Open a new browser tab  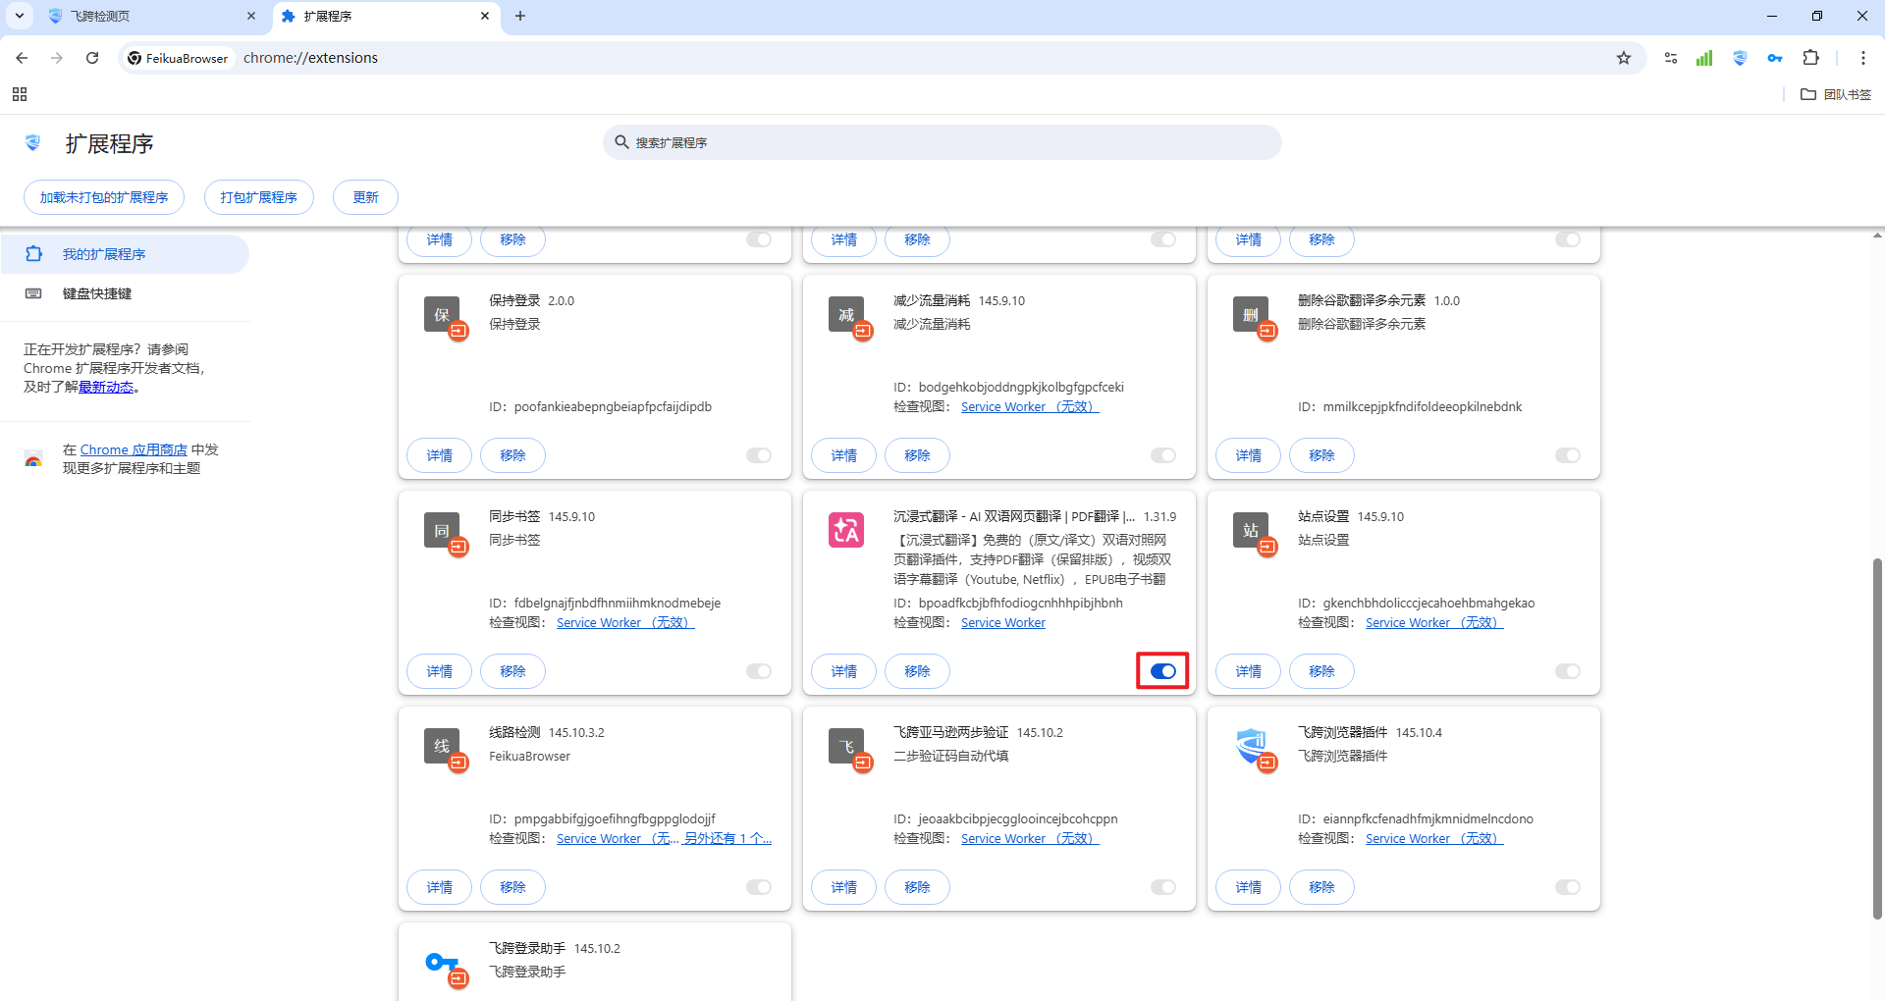tap(520, 16)
